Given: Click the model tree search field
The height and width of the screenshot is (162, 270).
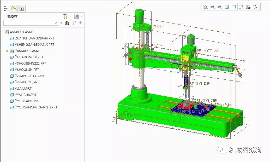Looking at the screenshot, I should [x=31, y=23].
